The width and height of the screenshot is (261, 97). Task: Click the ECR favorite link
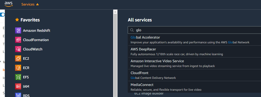[x=26, y=68]
